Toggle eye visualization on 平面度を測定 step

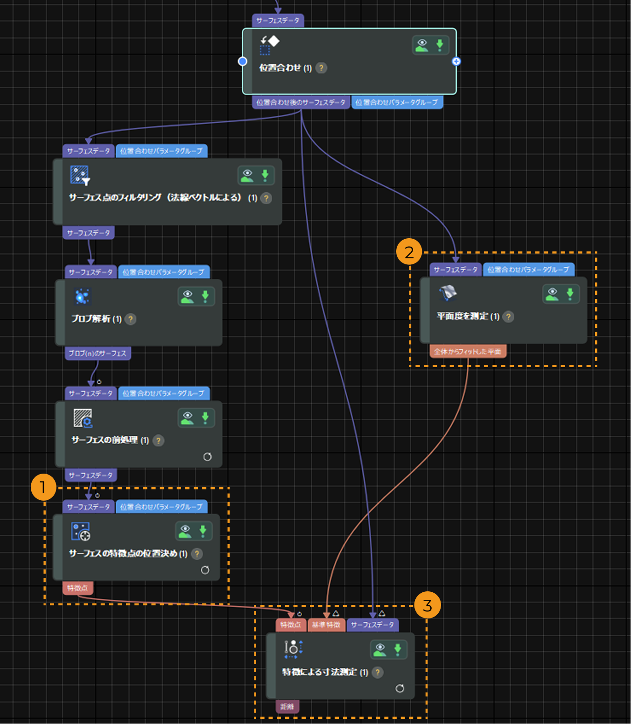[x=552, y=294]
